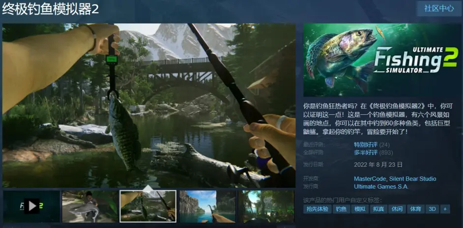Click the large main gameplay screenshot
Screen dimensions: 463x228
point(149,105)
